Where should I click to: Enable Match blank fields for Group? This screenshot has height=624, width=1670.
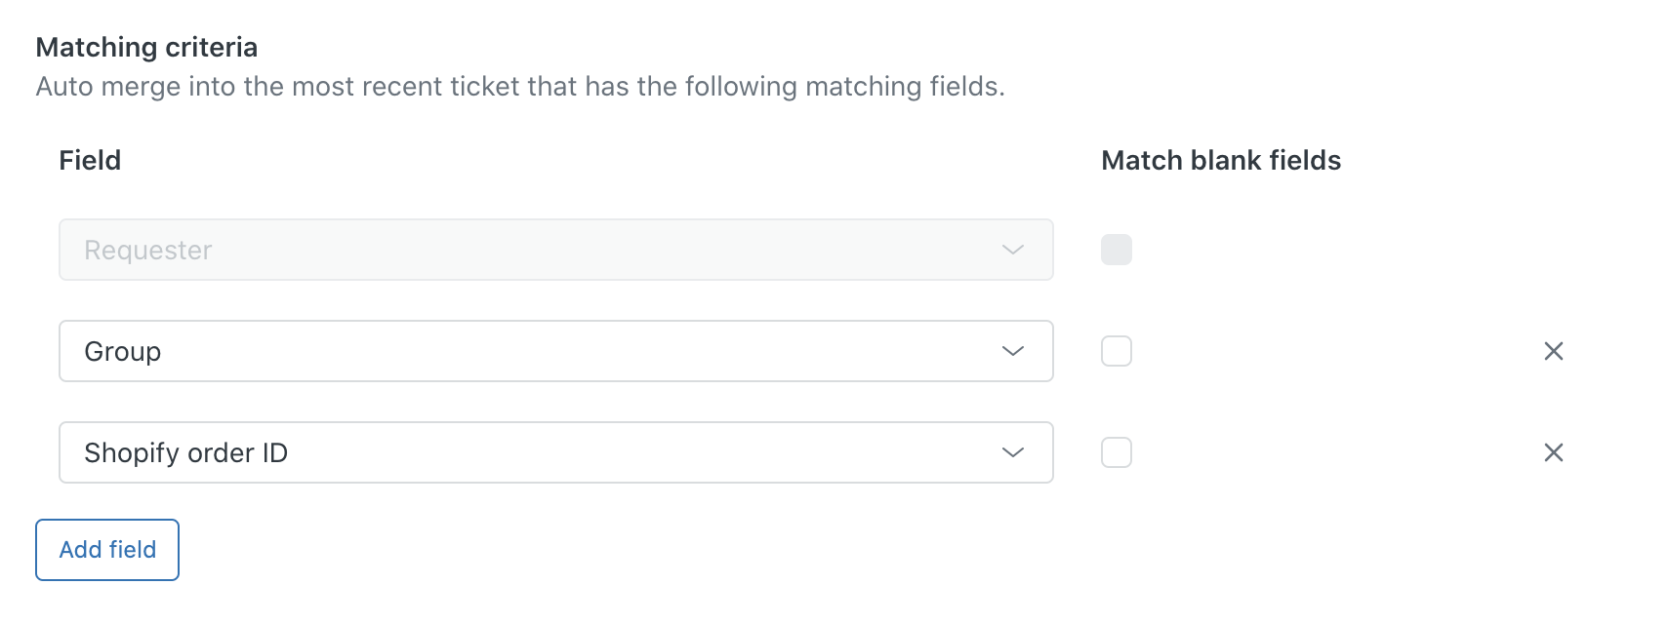(x=1116, y=351)
